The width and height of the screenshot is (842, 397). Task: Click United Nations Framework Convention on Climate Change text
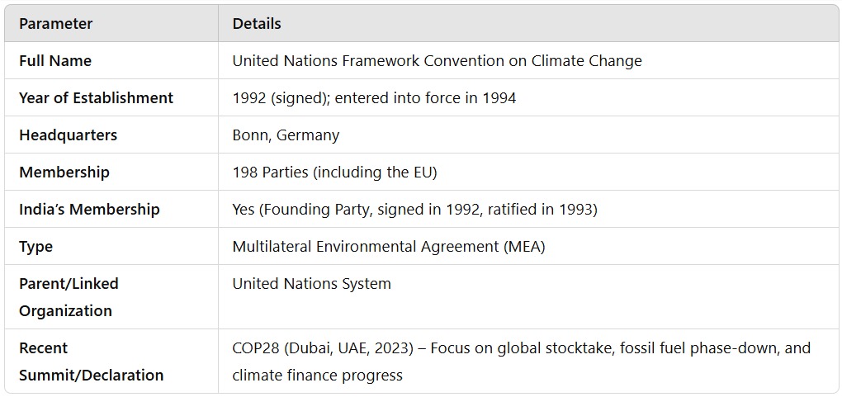click(438, 61)
